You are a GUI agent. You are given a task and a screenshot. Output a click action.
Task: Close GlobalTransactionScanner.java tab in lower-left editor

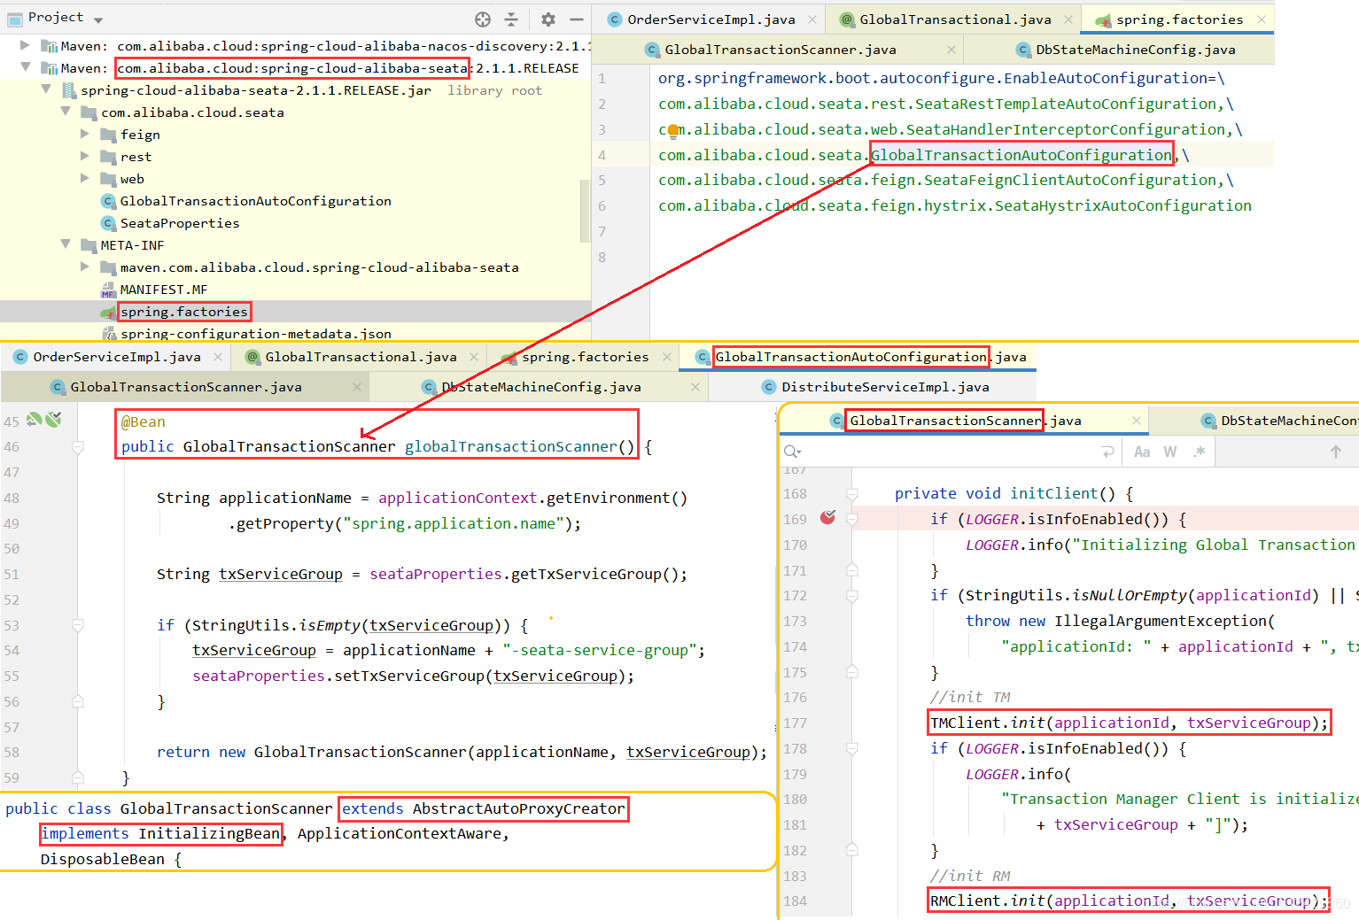tap(357, 387)
